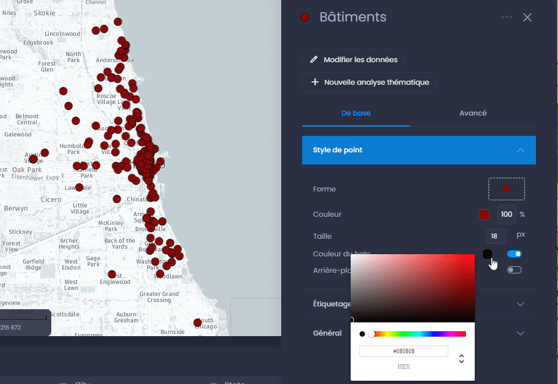Click Modifier les données button
This screenshot has height=384, width=558.
[353, 59]
